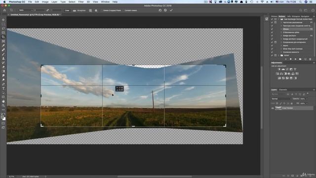Click the Untitled_Panorama1 document tab
This screenshot has height=178, width=316.
tap(35, 15)
